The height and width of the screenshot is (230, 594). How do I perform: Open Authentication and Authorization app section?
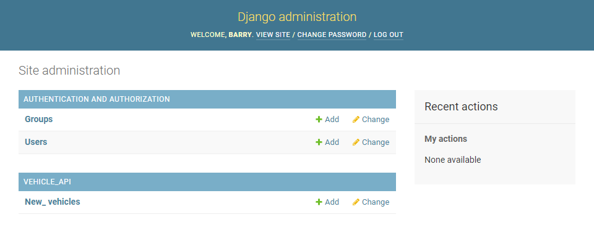pyautogui.click(x=97, y=99)
